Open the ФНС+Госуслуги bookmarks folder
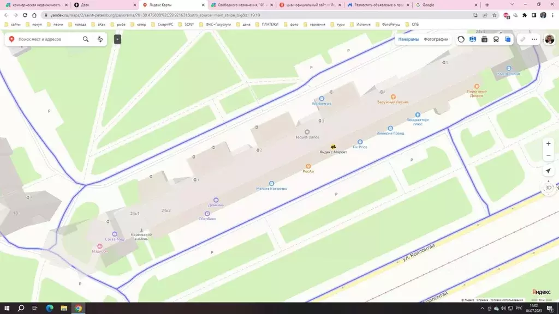The width and height of the screenshot is (559, 314). coord(215,25)
